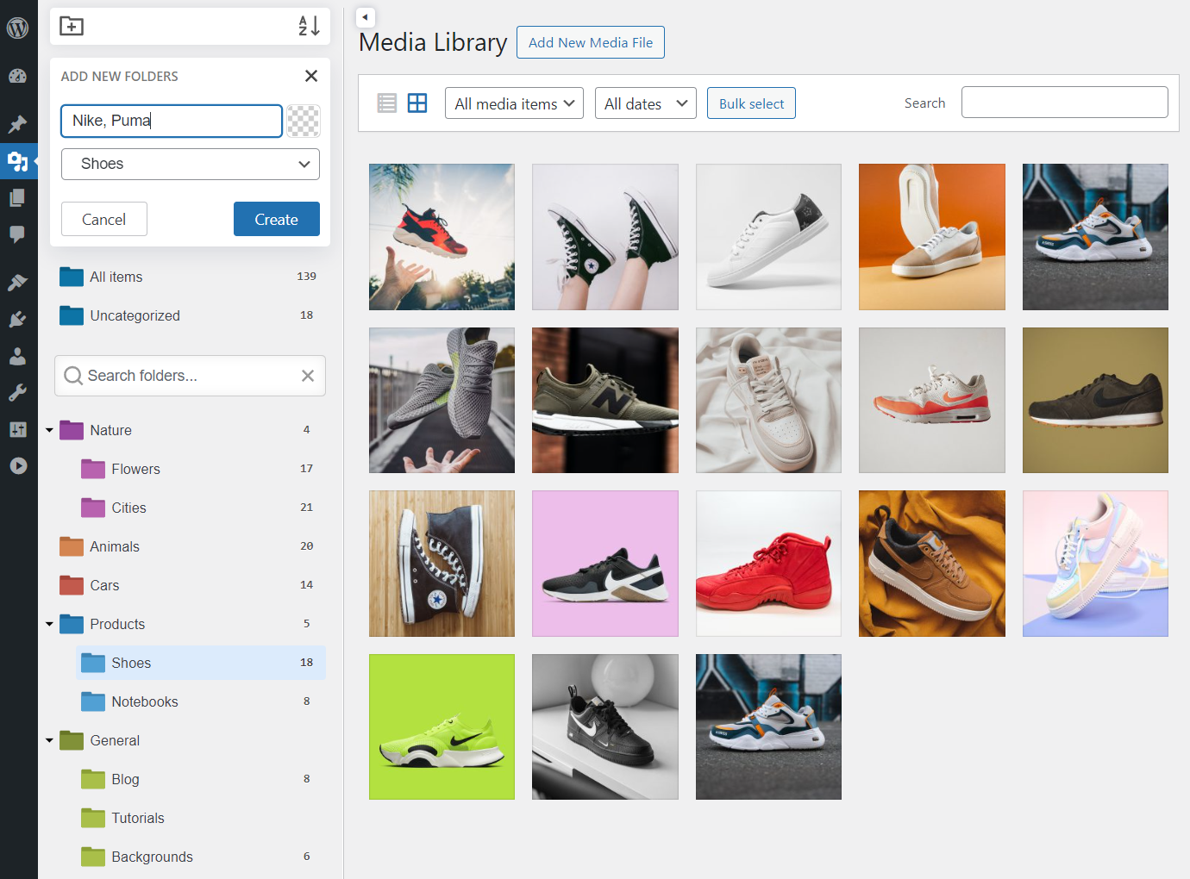Click the Bulk select button
This screenshot has width=1190, height=879.
pyautogui.click(x=751, y=103)
